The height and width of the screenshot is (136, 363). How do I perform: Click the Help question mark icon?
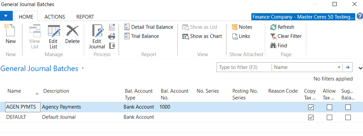pos(360,16)
